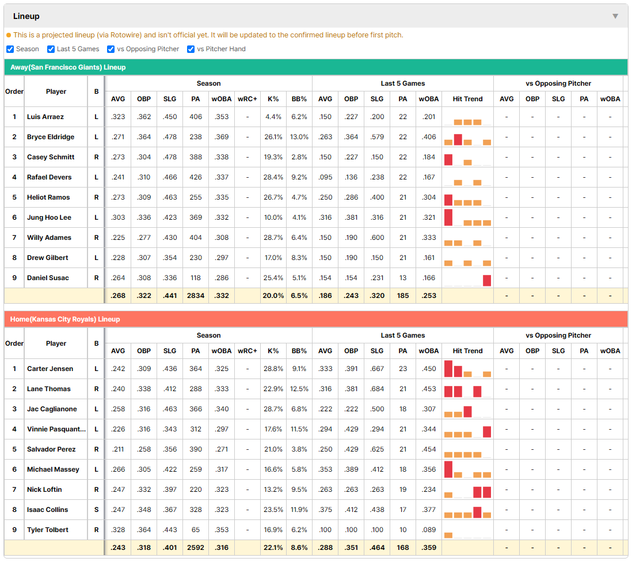
Task: Click Bryce Eldridge's hit trend chart
Action: click(467, 137)
